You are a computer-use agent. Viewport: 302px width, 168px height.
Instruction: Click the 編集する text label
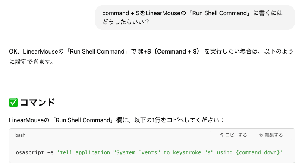coord(274,135)
